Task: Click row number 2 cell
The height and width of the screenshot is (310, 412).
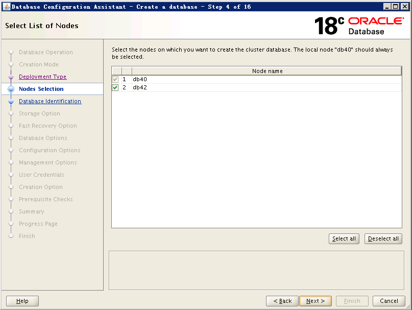Action: [127, 87]
